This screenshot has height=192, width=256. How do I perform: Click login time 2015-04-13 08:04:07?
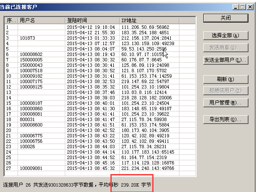click(x=91, y=49)
